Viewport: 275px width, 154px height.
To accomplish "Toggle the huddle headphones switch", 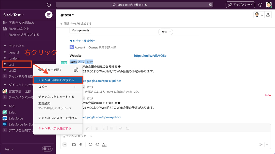I will [47, 149].
